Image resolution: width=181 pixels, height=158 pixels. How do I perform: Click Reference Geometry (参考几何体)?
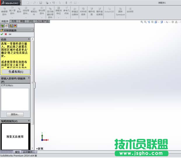[67, 11]
